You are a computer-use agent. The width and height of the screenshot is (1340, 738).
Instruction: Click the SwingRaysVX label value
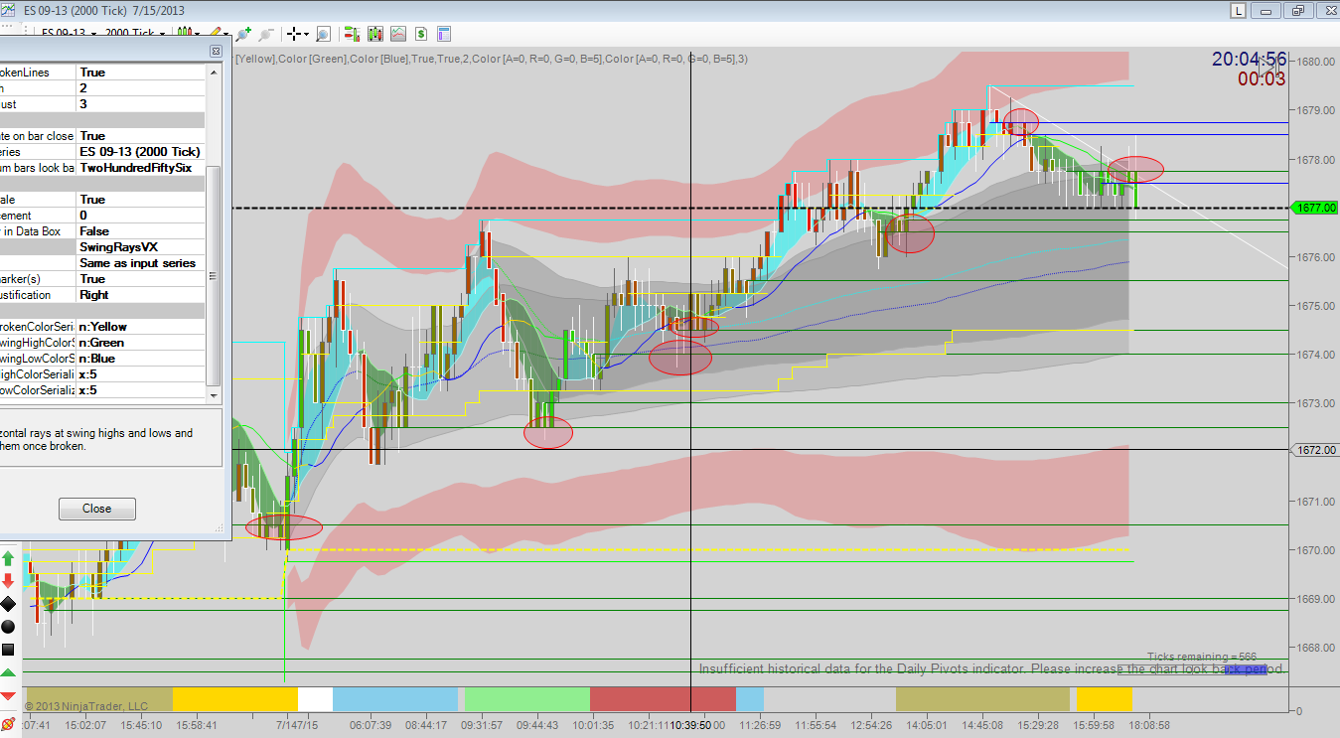pyautogui.click(x=140, y=247)
